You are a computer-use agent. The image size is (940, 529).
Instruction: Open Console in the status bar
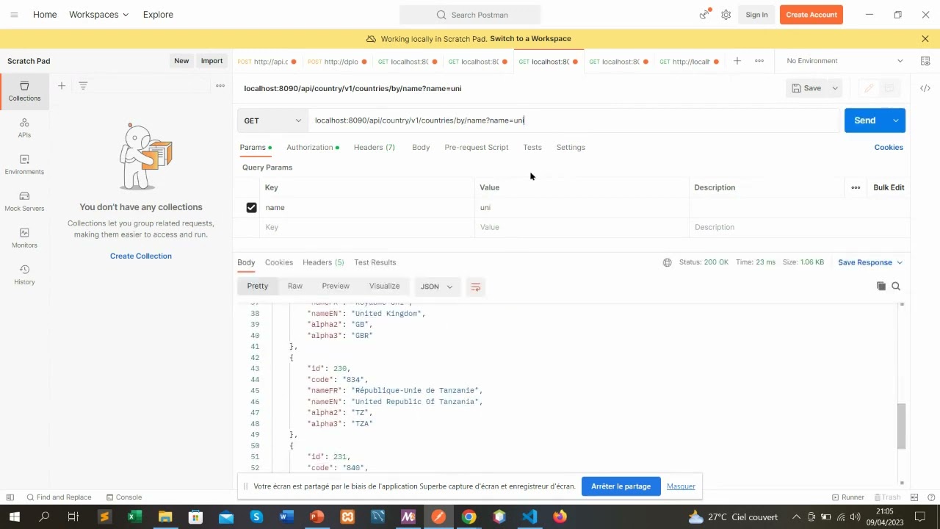124,497
